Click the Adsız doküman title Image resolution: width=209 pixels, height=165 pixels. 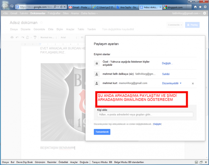pos(23,23)
